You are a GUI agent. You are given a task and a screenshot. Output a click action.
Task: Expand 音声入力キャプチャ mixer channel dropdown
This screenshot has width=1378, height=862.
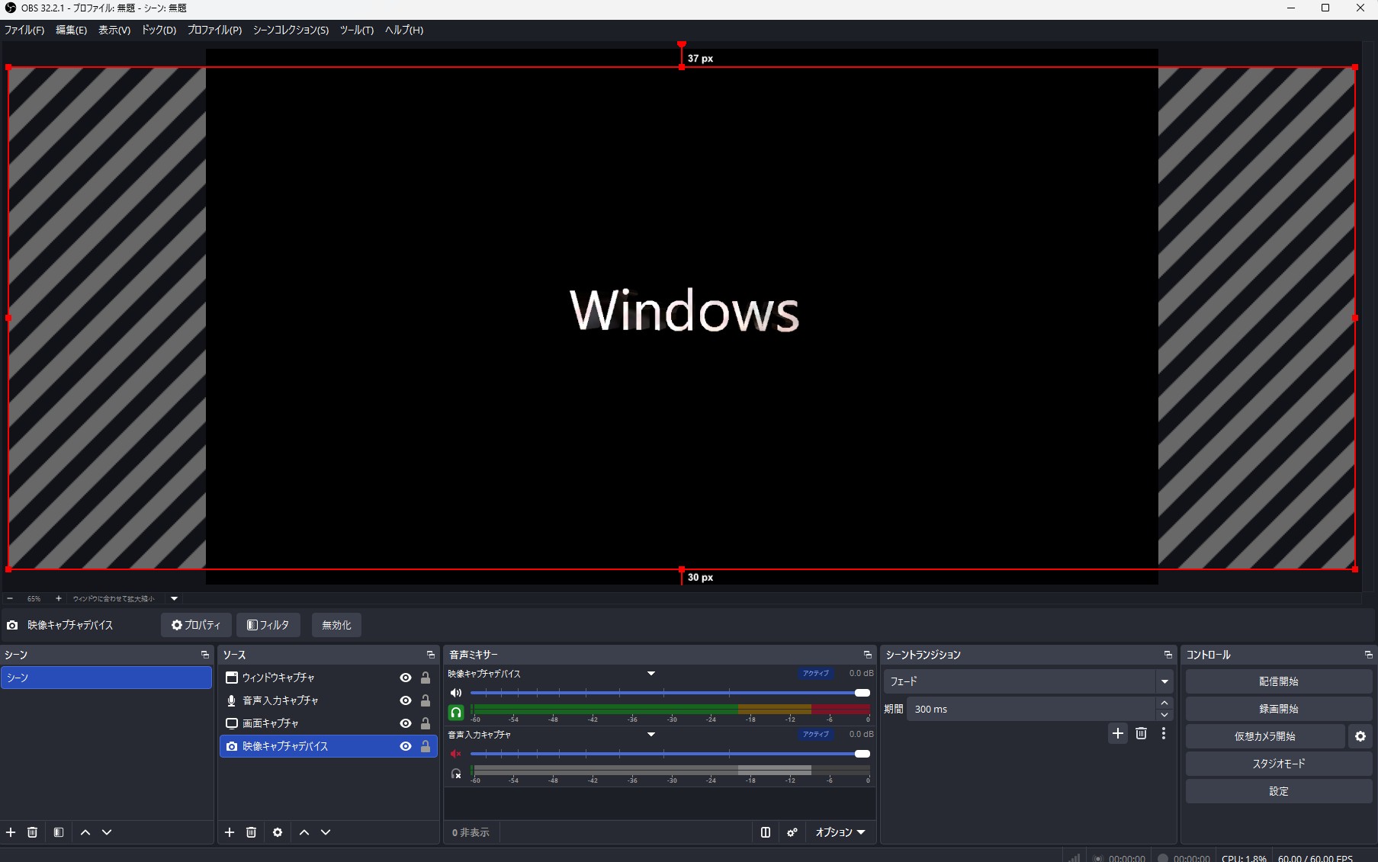click(651, 735)
